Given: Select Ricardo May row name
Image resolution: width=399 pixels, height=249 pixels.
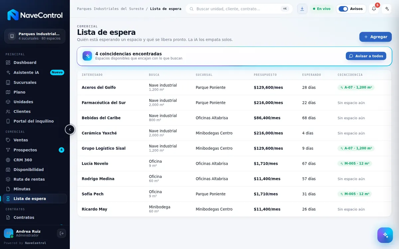Looking at the screenshot, I should click(x=94, y=209).
